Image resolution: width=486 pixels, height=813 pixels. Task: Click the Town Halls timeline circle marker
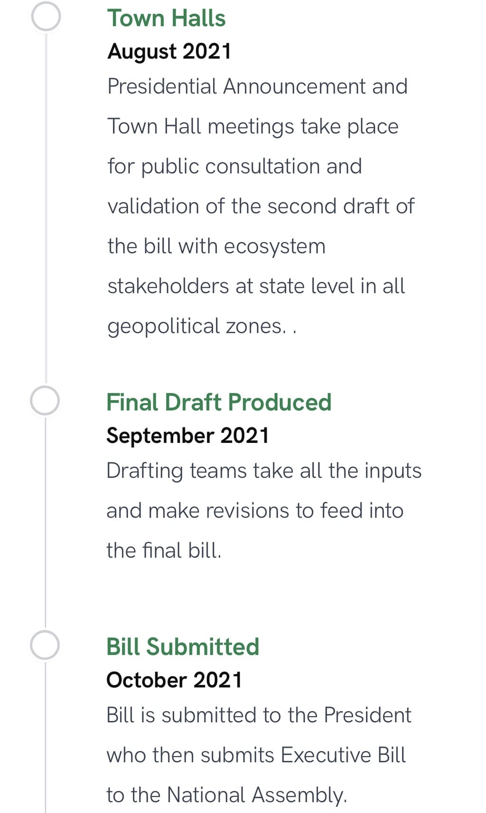[x=46, y=17]
